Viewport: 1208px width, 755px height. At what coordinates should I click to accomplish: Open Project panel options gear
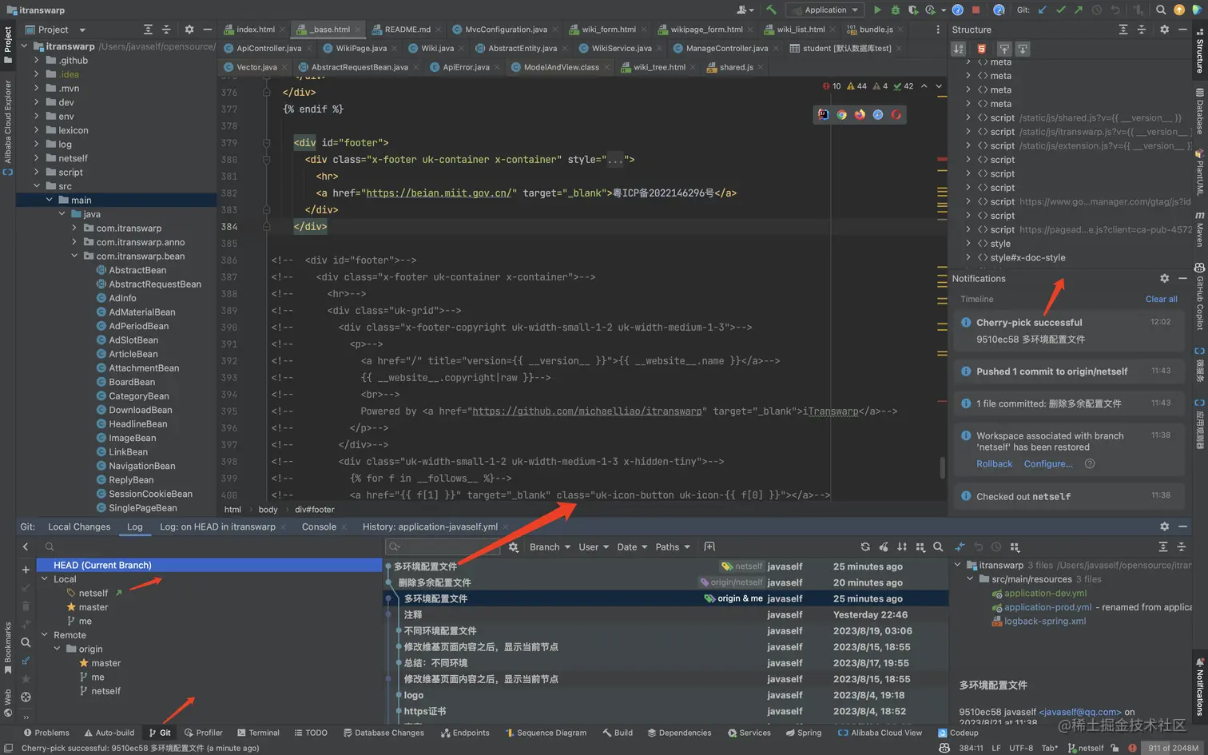click(189, 30)
